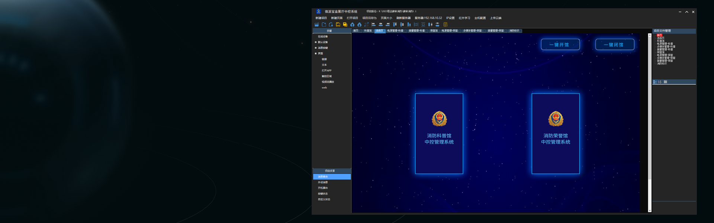This screenshot has height=223, width=714.
Task: Click the open folder toolbar icon
Action: click(317, 25)
